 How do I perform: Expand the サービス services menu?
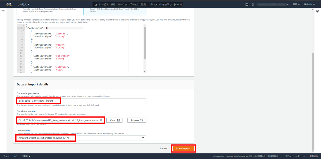(x=23, y=4)
